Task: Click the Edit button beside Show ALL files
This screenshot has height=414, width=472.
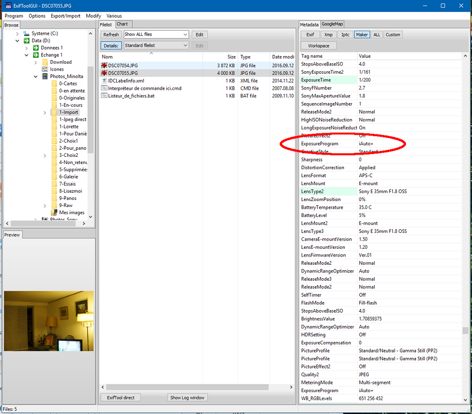Action: point(199,35)
